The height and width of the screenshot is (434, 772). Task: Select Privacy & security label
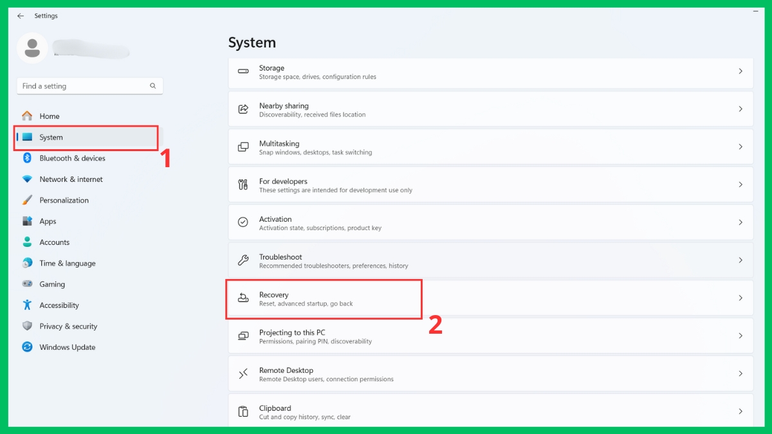pos(68,327)
